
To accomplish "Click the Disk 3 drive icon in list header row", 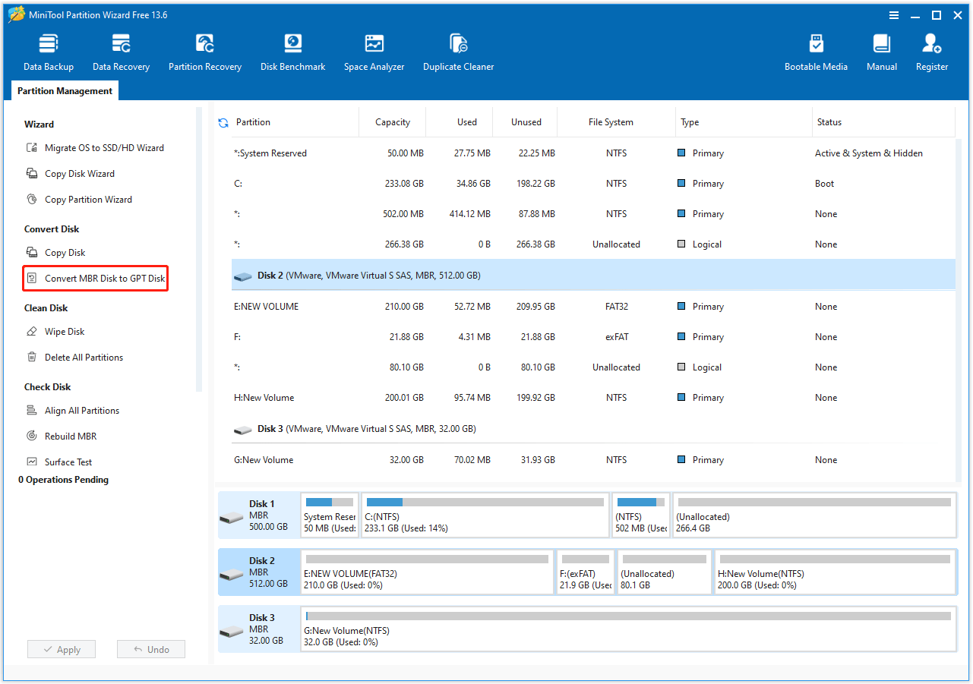I will click(x=243, y=430).
